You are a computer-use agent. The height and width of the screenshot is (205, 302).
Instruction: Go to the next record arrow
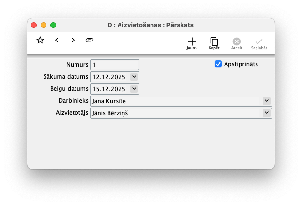pyautogui.click(x=73, y=40)
